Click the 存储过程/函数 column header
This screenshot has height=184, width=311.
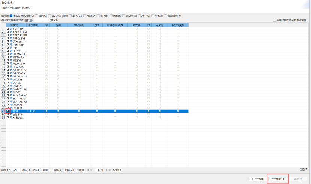tap(115, 25)
